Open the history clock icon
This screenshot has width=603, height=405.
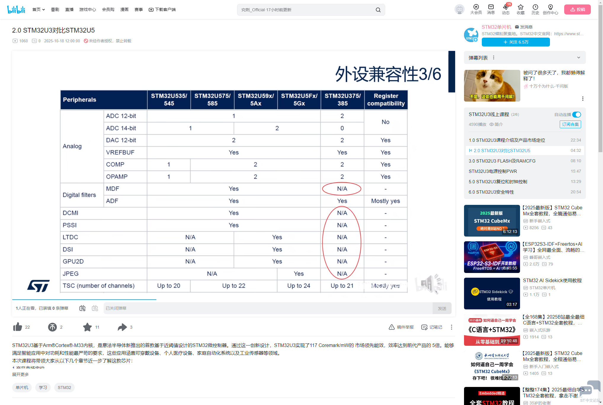tap(535, 7)
